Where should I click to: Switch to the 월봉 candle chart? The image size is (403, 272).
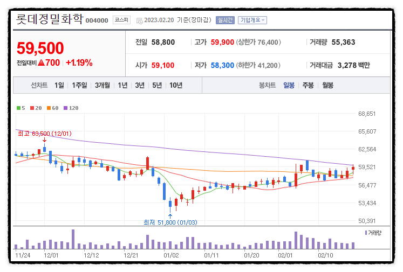click(x=327, y=85)
